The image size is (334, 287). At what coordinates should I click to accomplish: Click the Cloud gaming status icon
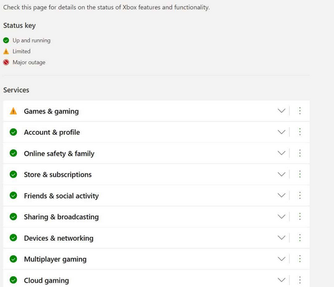click(13, 279)
